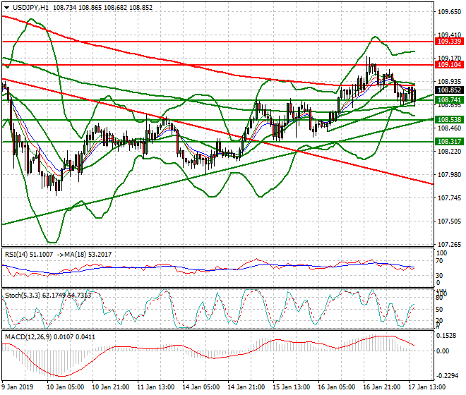Click the 10 Jan 21:00 time label

[x=111, y=387]
